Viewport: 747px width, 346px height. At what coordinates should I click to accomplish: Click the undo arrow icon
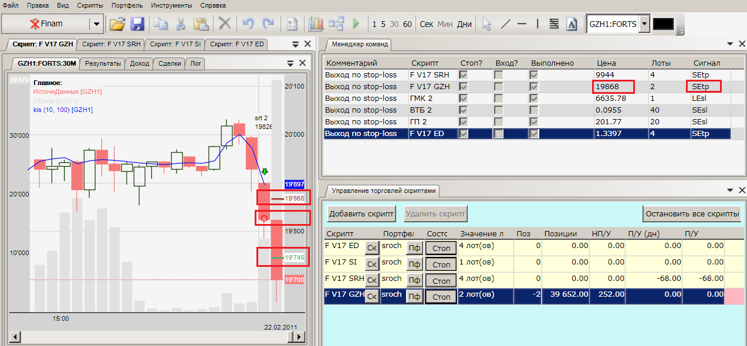[x=248, y=24]
